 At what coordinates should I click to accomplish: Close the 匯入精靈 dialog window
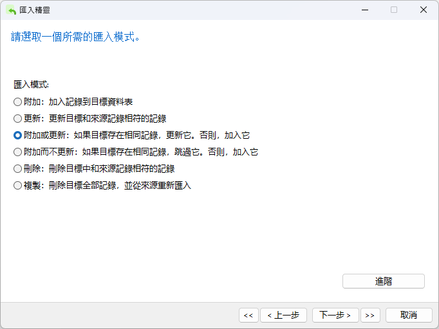[423, 10]
